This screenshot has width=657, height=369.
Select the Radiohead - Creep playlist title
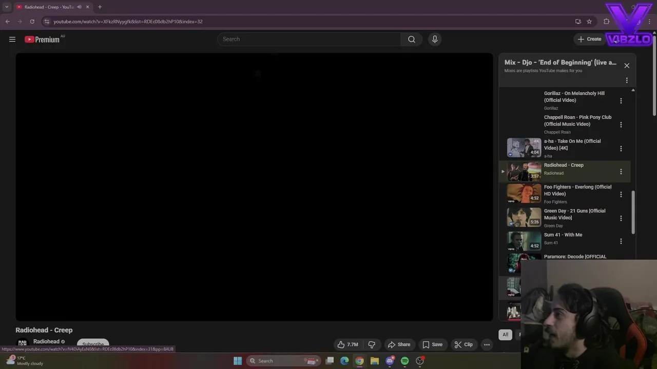coord(564,165)
